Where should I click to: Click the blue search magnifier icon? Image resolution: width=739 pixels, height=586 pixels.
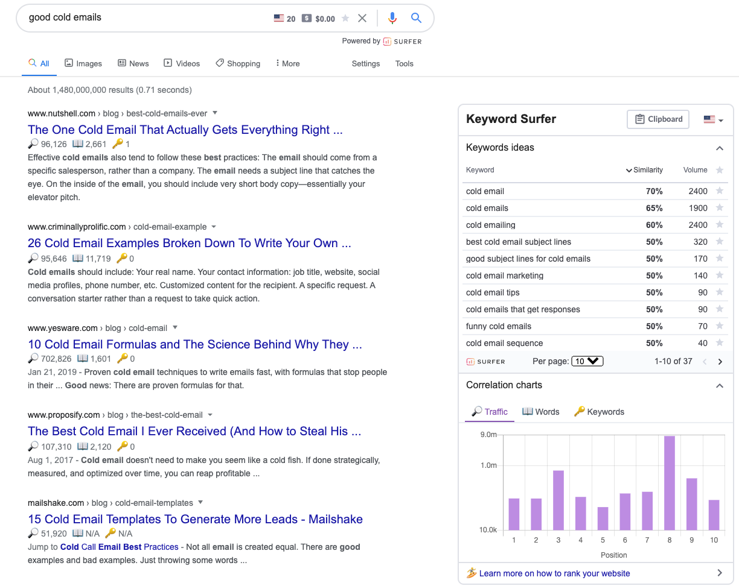click(x=416, y=18)
